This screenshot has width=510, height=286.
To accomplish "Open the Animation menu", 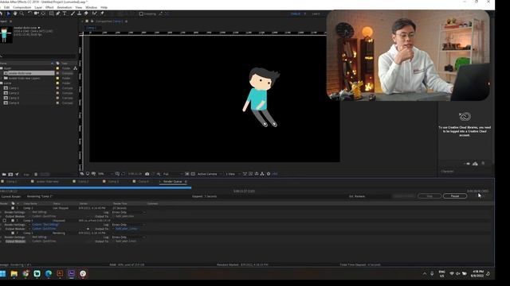I will (x=65, y=7).
